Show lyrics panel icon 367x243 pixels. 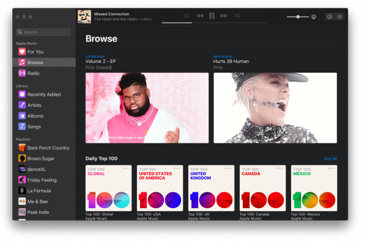[330, 17]
